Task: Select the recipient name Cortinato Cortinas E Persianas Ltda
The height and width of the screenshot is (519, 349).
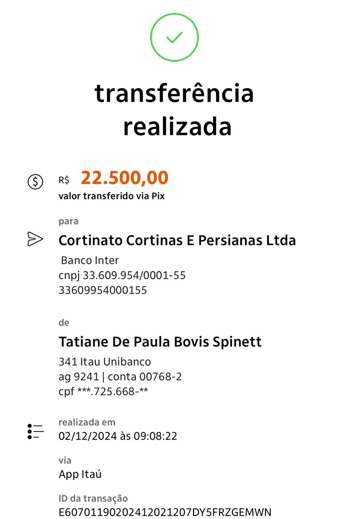Action: 177,240
